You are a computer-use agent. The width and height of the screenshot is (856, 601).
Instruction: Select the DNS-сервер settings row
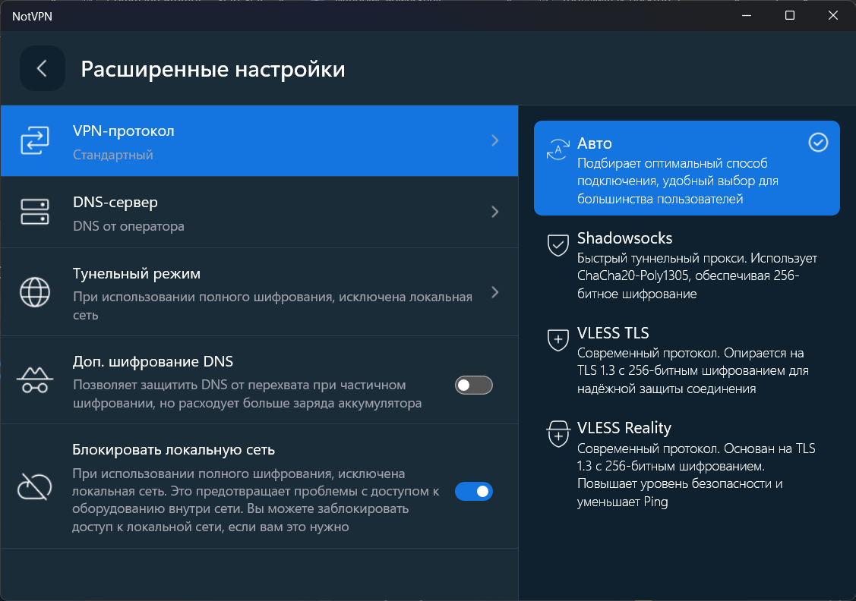coord(259,212)
